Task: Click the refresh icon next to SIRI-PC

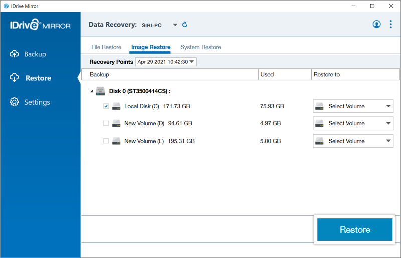Action: point(185,25)
